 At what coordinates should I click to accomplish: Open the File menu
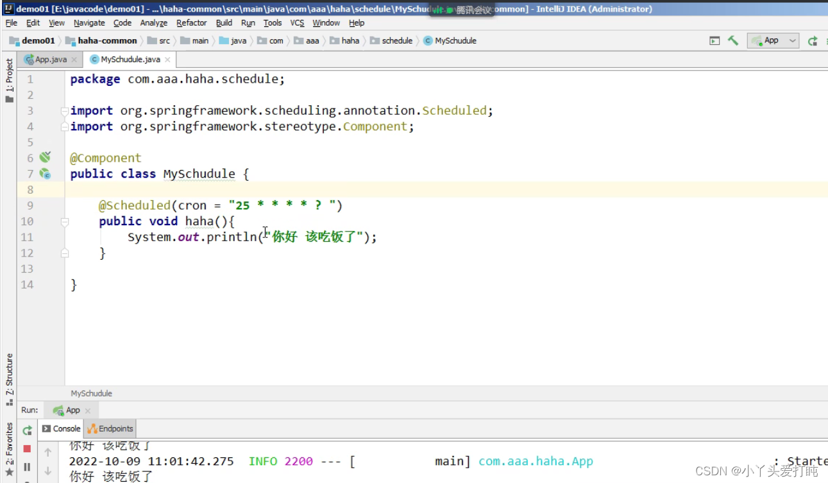click(12, 22)
